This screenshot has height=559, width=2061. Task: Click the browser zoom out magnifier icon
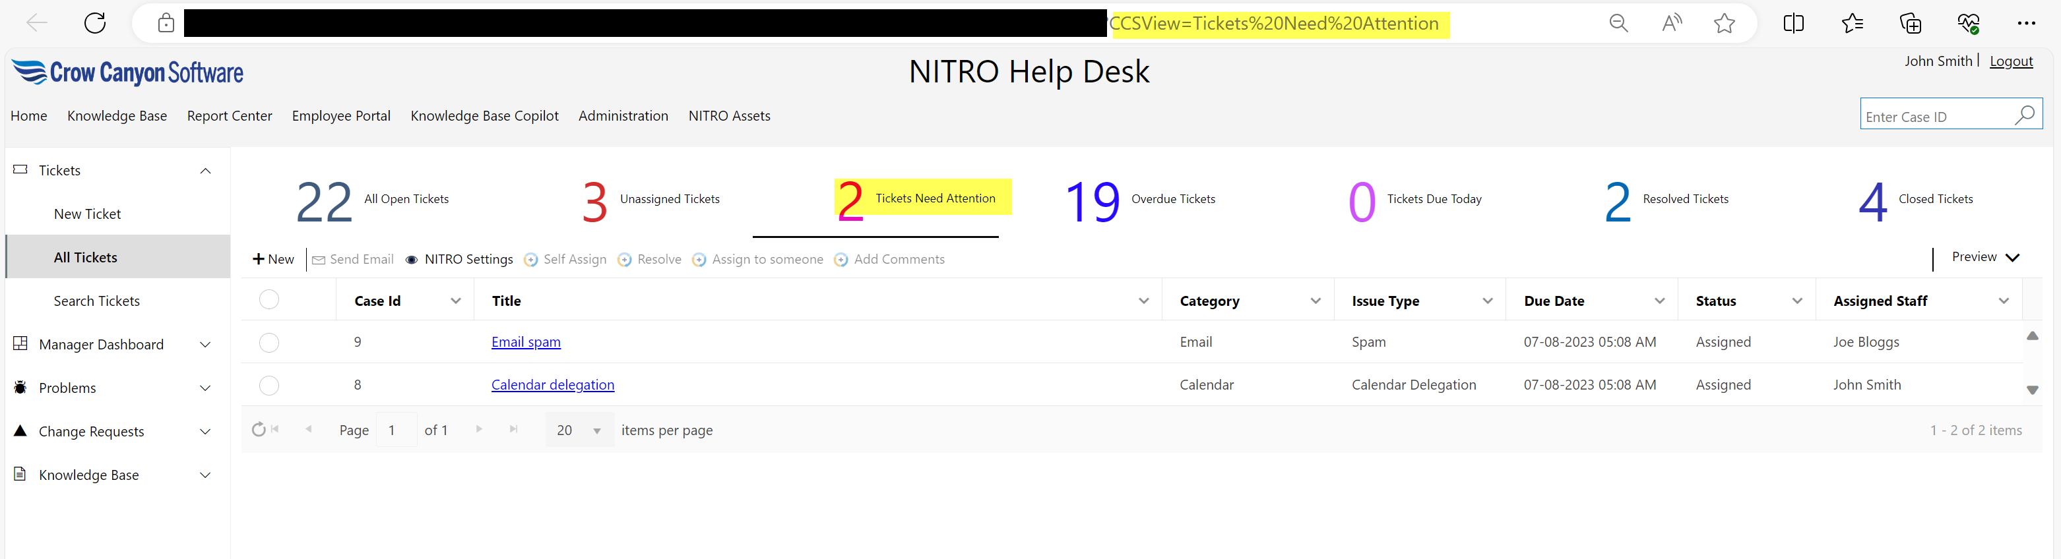coord(1618,23)
